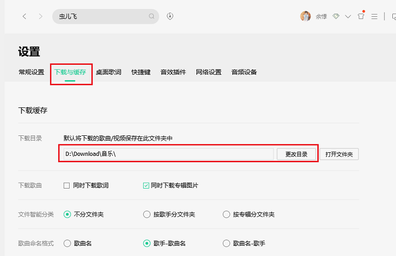Select 按歌手分文件夹 radio option
This screenshot has height=256, width=396.
tap(147, 214)
